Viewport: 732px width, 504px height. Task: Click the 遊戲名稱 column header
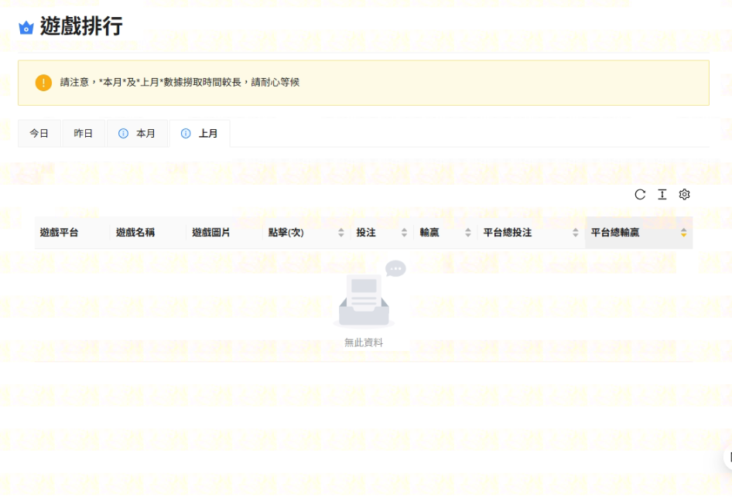click(135, 233)
